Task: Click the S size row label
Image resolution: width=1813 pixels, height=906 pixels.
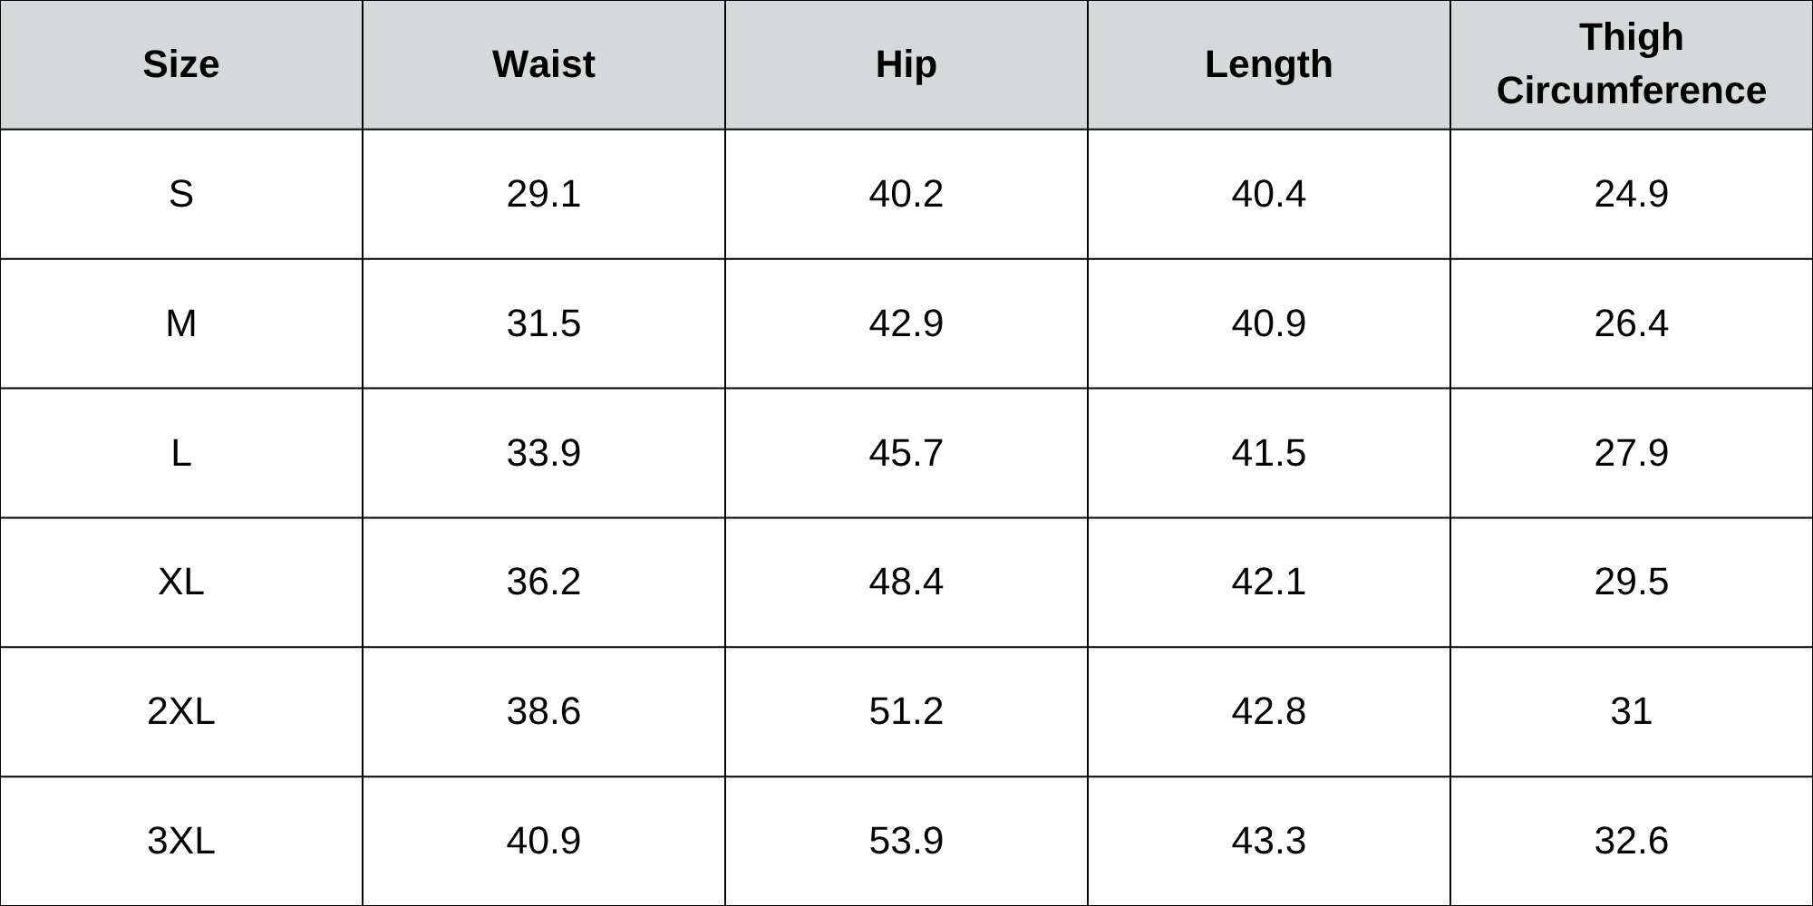Action: click(181, 194)
